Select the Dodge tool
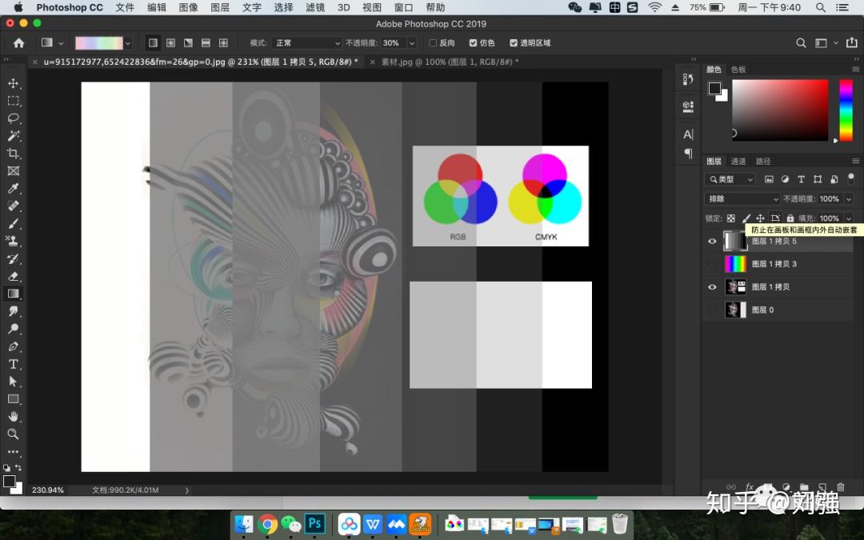The height and width of the screenshot is (540, 864). pyautogui.click(x=14, y=329)
